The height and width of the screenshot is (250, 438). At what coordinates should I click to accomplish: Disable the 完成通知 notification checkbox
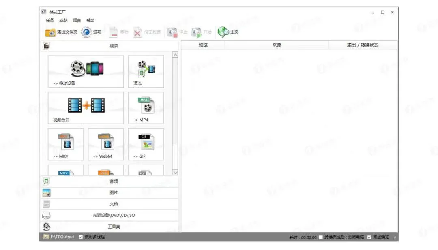click(369, 237)
